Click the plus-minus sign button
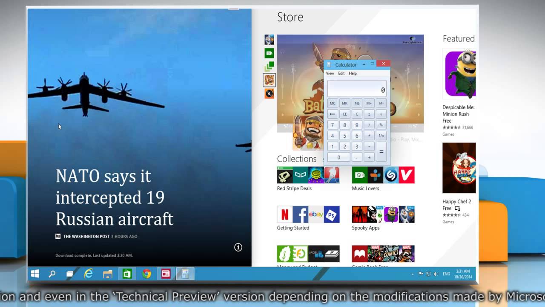The height and width of the screenshot is (307, 545). click(369, 114)
